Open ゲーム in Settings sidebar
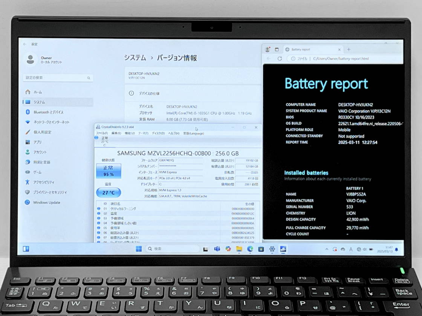 pos(34,172)
